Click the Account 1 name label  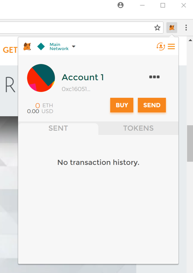pyautogui.click(x=83, y=77)
